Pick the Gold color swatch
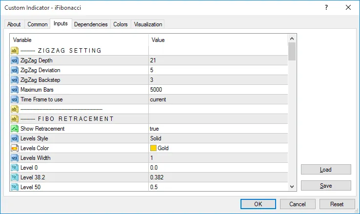 pyautogui.click(x=154, y=148)
